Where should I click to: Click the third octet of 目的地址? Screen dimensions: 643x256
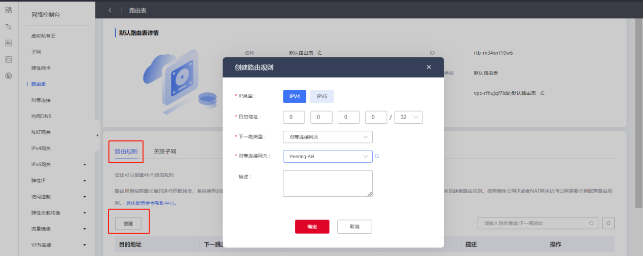click(349, 117)
